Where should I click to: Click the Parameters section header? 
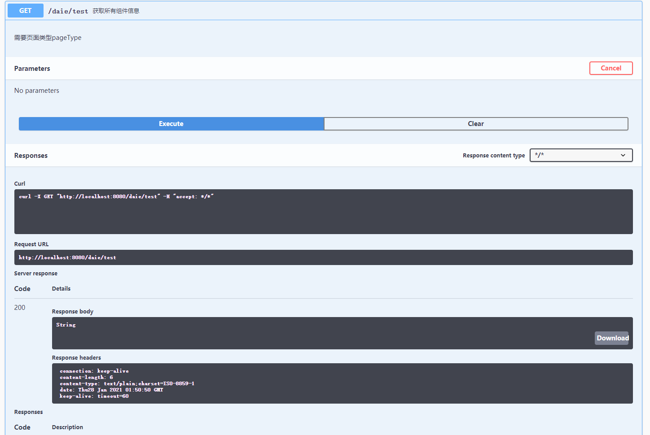click(x=32, y=68)
